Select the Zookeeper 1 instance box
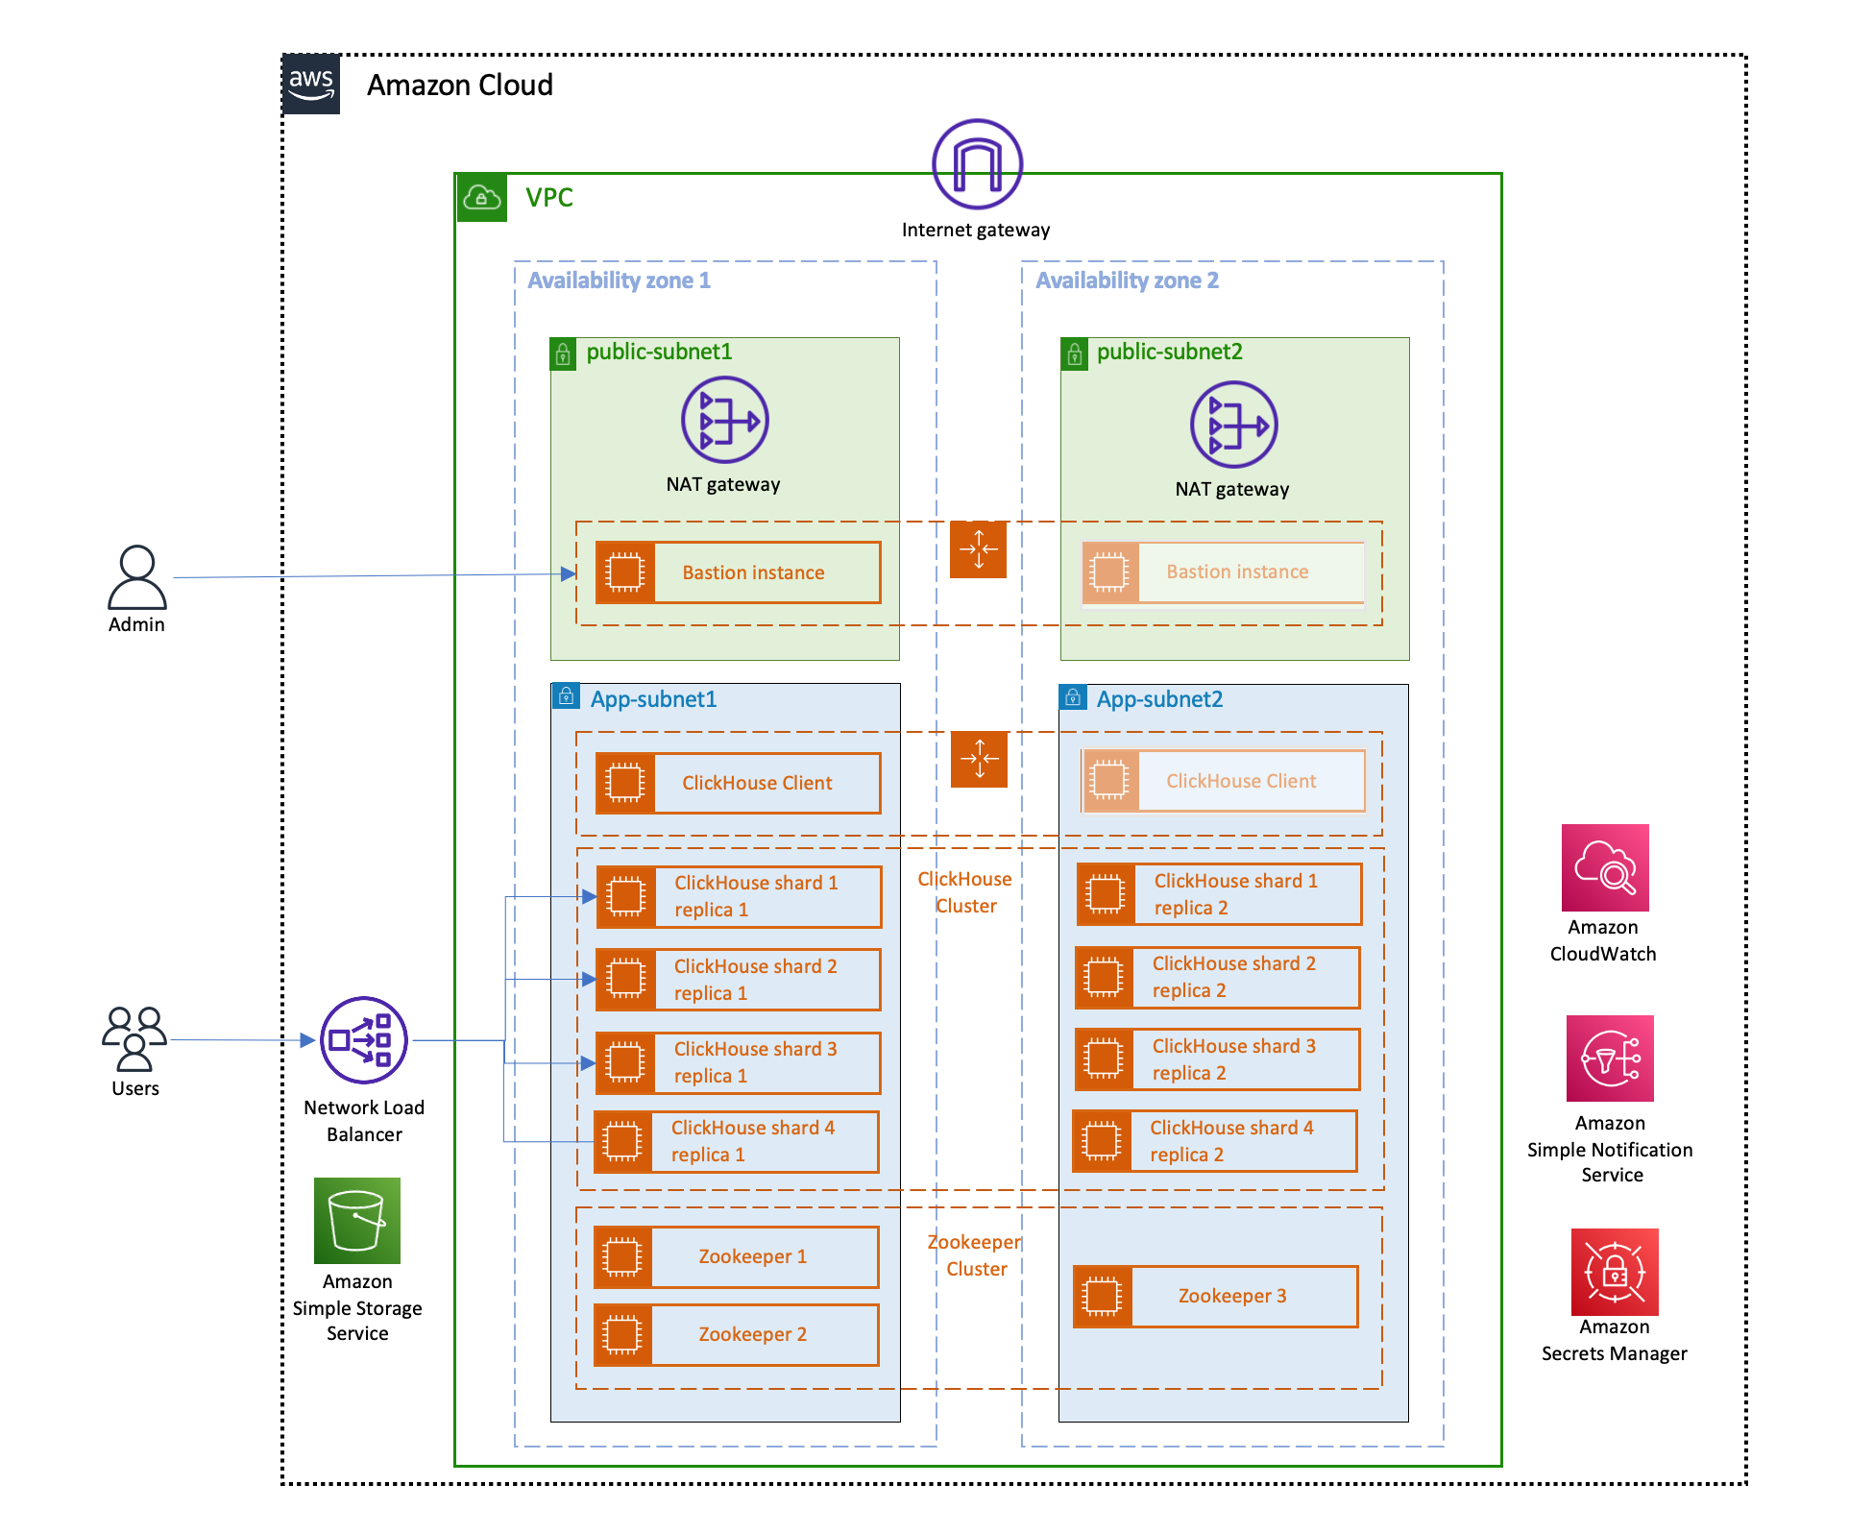Screen dimensions: 1873x1533 736,1256
